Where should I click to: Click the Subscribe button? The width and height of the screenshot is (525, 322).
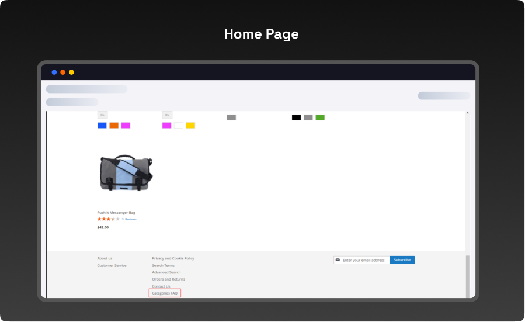point(402,260)
